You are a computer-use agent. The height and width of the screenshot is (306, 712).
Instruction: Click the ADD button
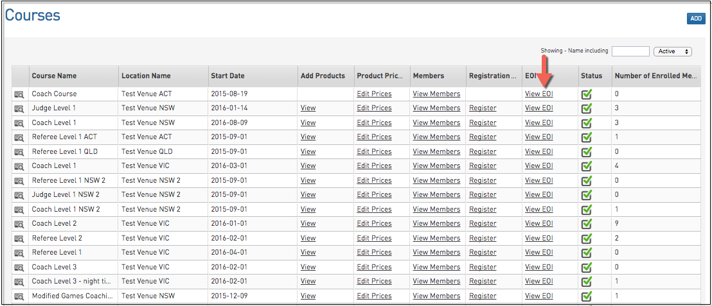(696, 19)
